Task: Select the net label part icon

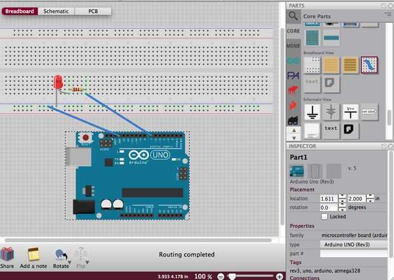Action: (x=369, y=111)
